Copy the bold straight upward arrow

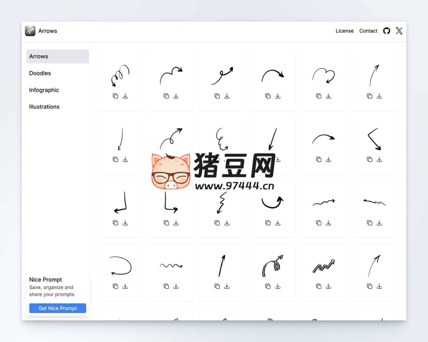(217, 286)
